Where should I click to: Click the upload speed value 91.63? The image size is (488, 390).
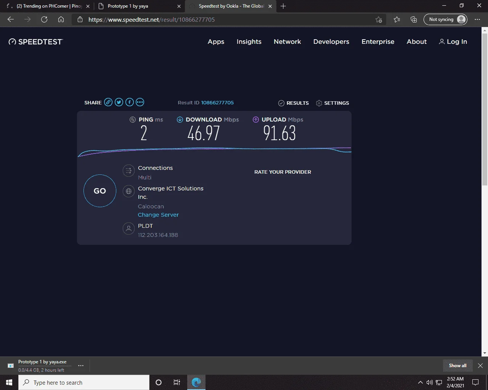(x=279, y=133)
